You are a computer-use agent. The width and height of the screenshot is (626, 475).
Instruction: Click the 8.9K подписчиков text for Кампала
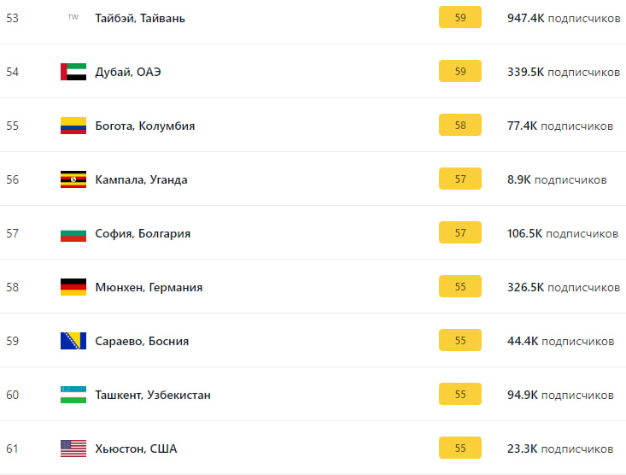(557, 179)
